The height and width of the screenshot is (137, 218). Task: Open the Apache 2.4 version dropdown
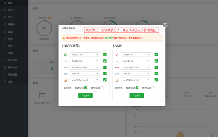(x=136, y=55)
